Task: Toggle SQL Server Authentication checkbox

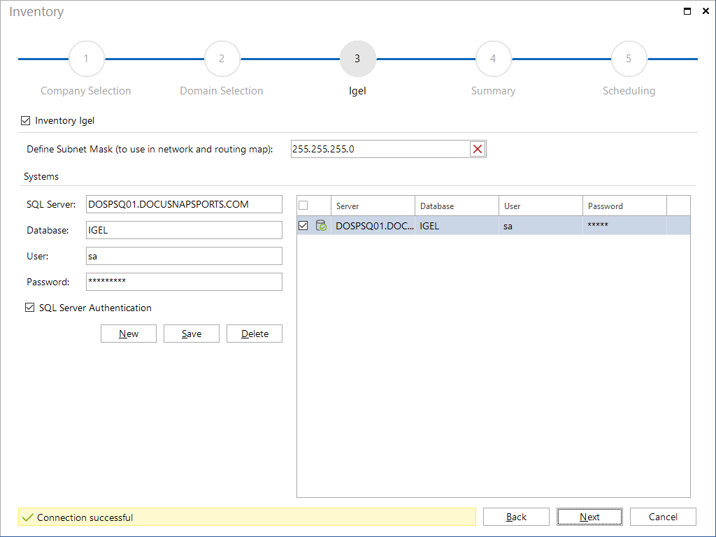Action: point(29,308)
